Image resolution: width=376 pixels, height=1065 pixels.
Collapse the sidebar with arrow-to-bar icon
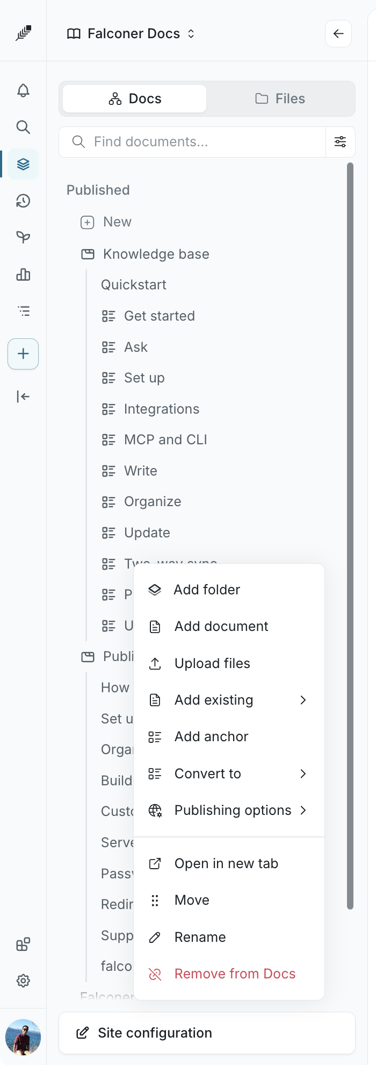(23, 396)
